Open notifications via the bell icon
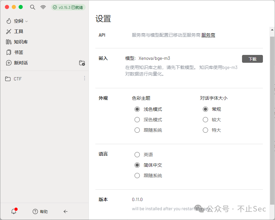This screenshot has height=220, width=275. pos(13,211)
